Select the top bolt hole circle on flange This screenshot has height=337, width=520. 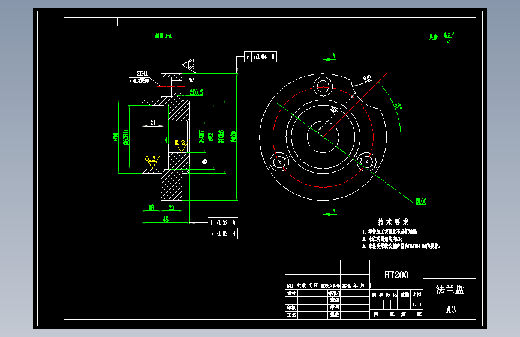click(323, 86)
